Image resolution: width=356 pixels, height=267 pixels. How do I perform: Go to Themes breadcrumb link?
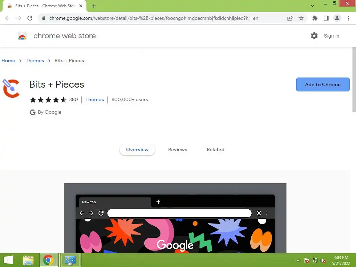pos(35,60)
